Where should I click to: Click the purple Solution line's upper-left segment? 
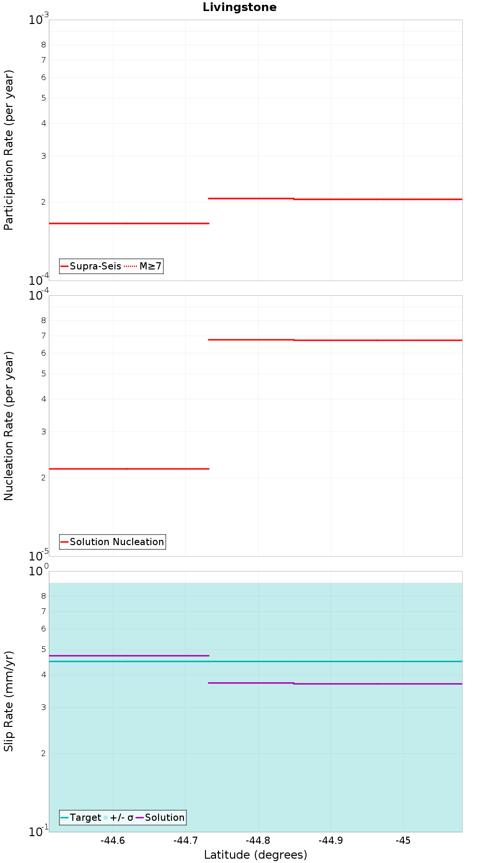[129, 655]
